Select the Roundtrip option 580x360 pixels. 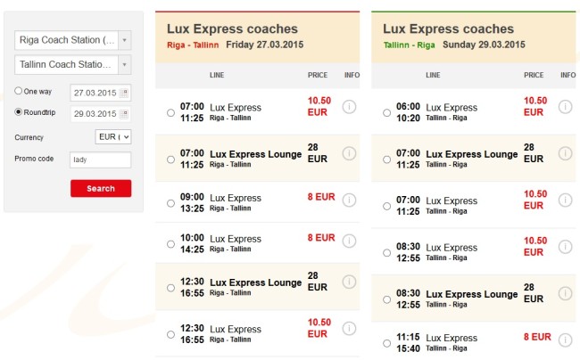(18, 112)
